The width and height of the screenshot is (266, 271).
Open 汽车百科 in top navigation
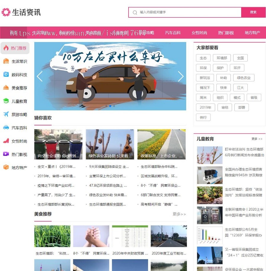click(x=173, y=33)
